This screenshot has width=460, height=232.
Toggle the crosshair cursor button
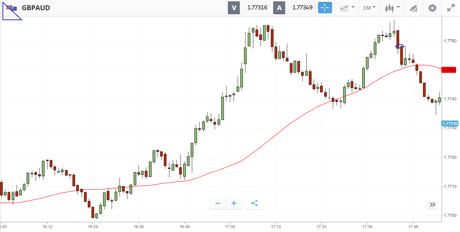pos(325,8)
